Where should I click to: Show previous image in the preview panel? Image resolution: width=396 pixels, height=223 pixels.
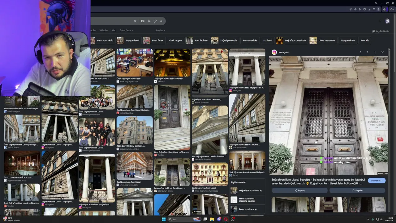pyautogui.click(x=360, y=52)
